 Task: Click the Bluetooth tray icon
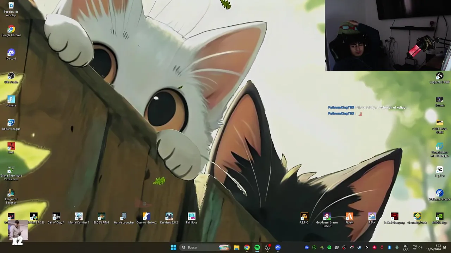tap(389, 247)
